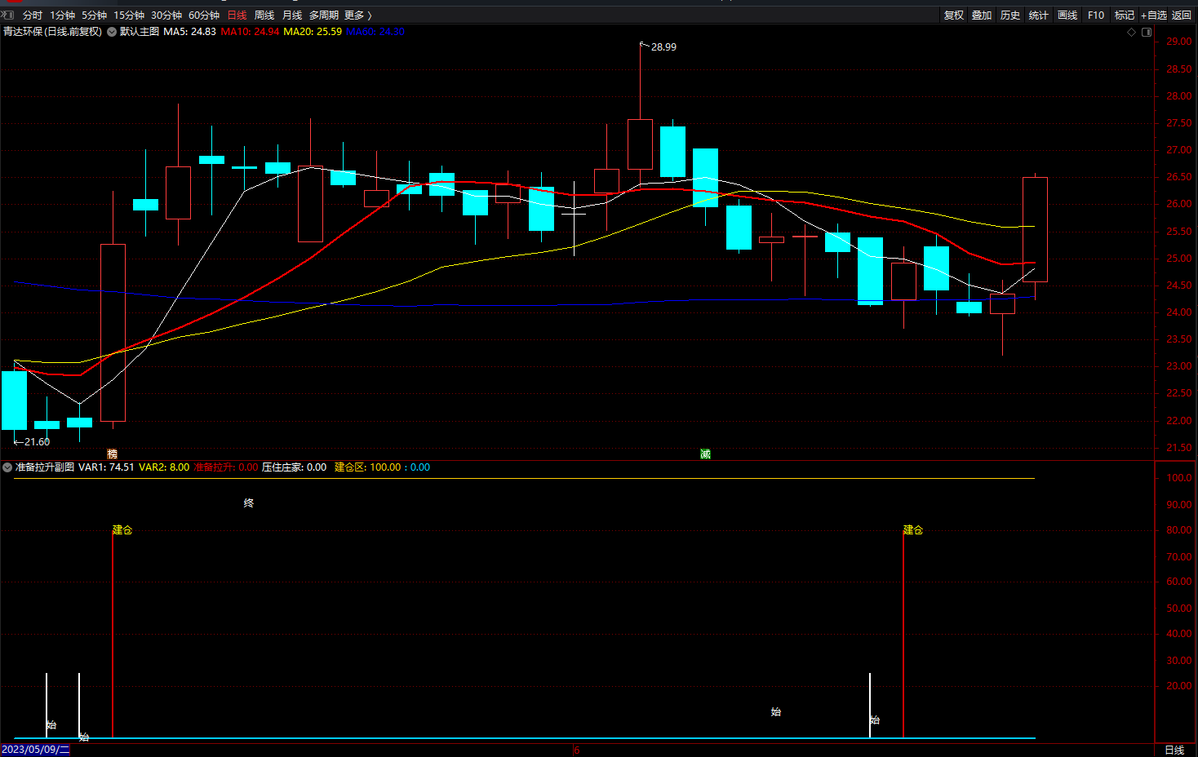The image size is (1198, 757).
Task: Click the 叠加 overlay button
Action: [982, 15]
